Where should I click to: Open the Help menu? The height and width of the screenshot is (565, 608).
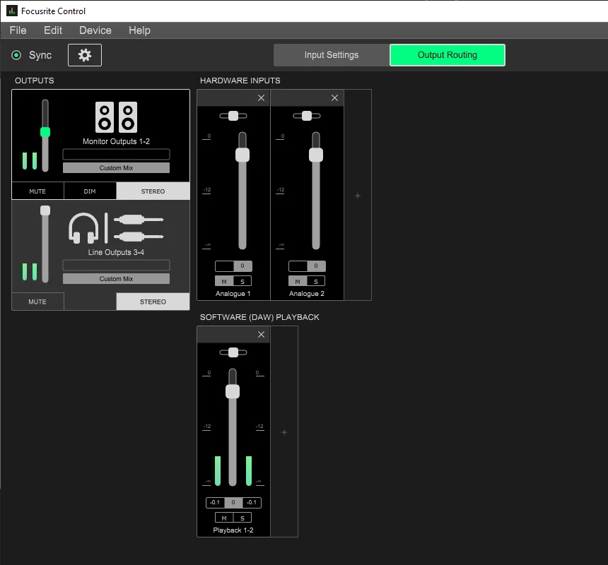pyautogui.click(x=139, y=30)
